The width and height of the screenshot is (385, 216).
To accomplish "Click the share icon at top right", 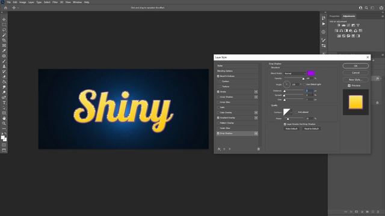I will [381, 8].
